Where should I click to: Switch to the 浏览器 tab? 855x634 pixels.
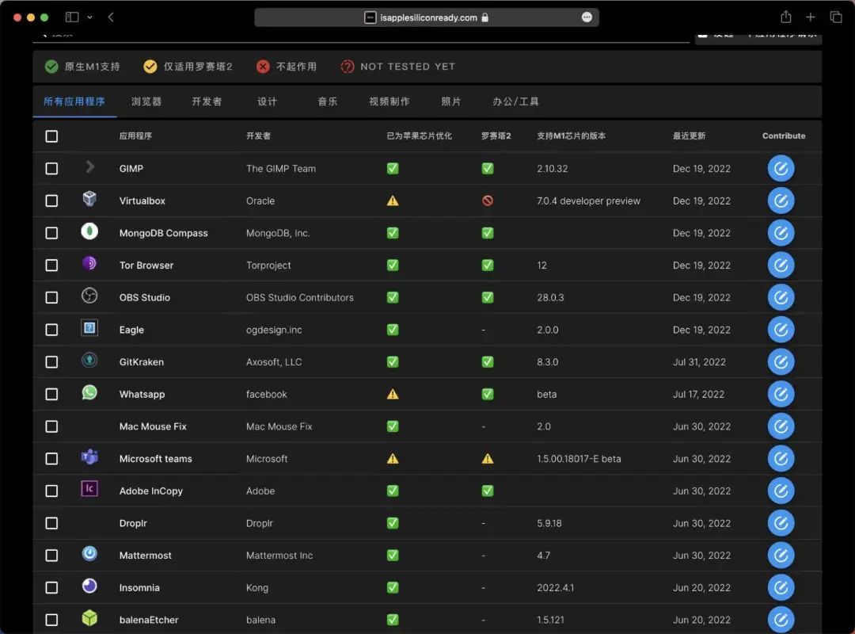click(146, 101)
